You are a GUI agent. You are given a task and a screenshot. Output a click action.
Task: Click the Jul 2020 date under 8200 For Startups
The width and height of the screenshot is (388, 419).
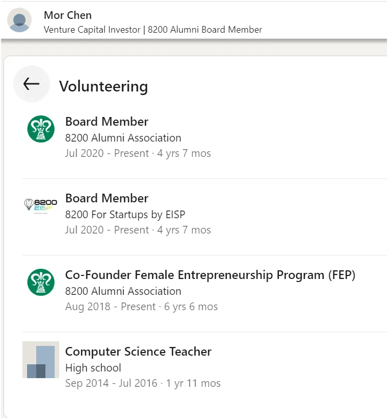pos(84,230)
